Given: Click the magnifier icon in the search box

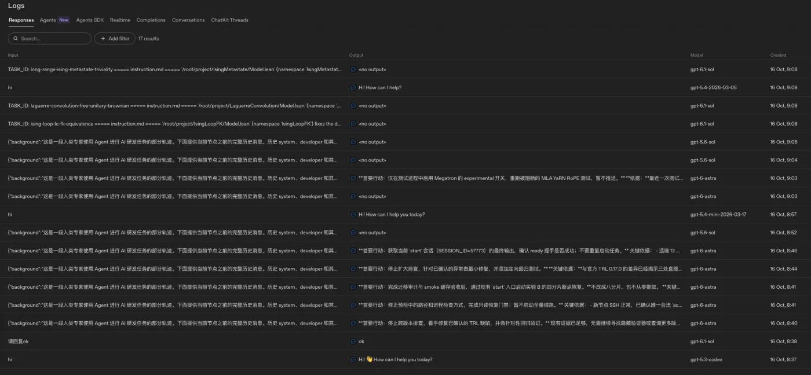Looking at the screenshot, I should pos(16,39).
